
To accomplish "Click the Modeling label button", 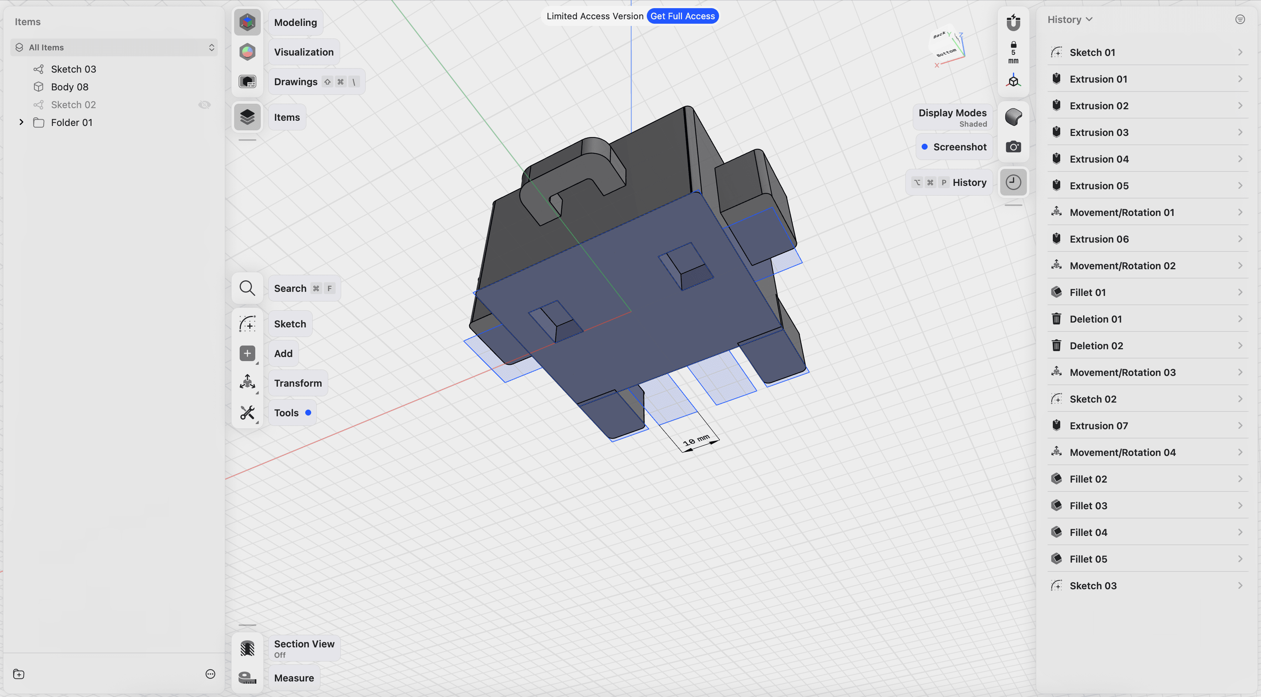I will click(295, 22).
